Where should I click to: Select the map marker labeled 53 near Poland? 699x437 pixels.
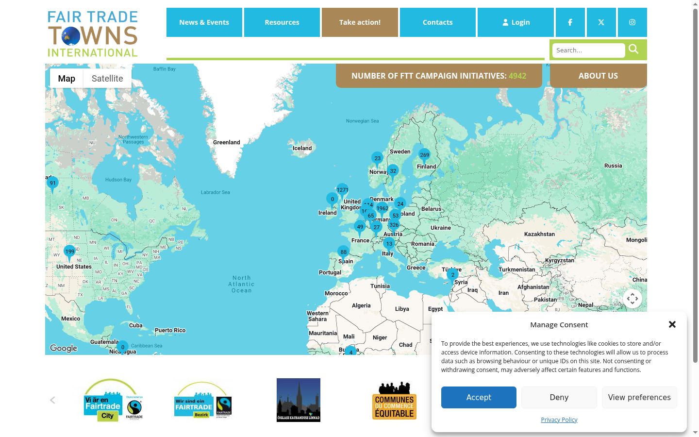coord(395,217)
